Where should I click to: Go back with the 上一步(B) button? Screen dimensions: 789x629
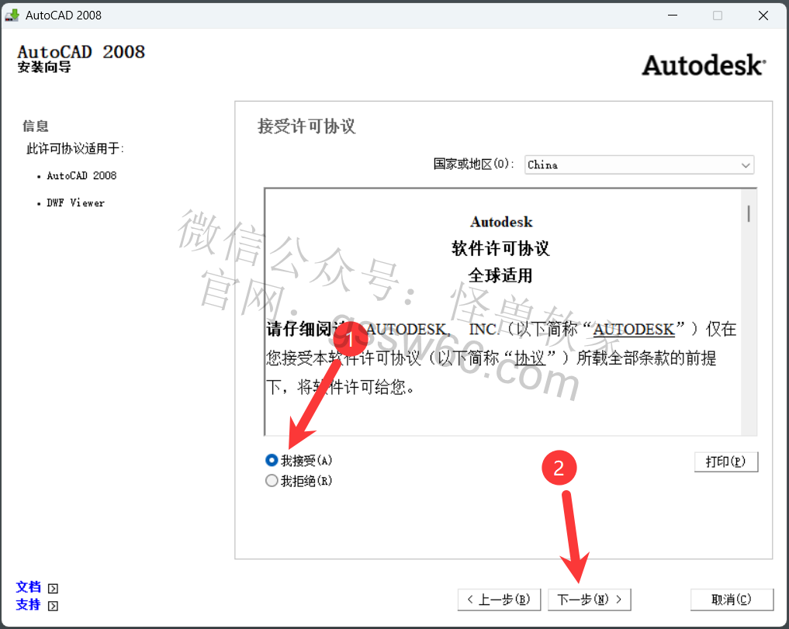(x=499, y=600)
